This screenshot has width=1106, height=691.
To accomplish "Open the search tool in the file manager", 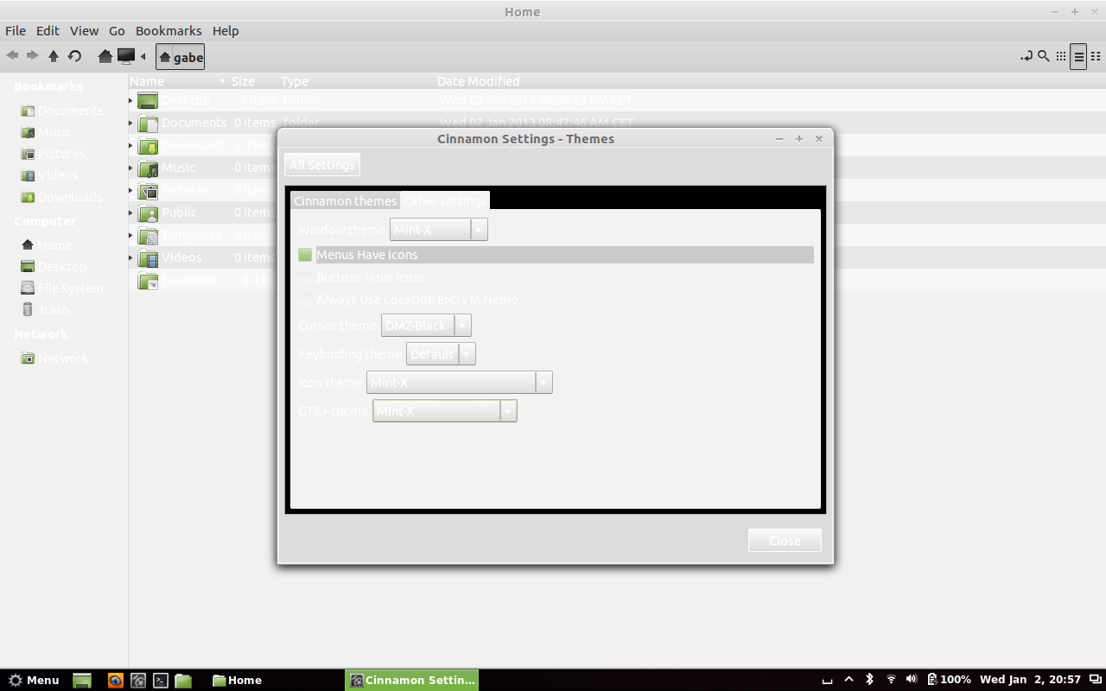I will click(x=1042, y=55).
